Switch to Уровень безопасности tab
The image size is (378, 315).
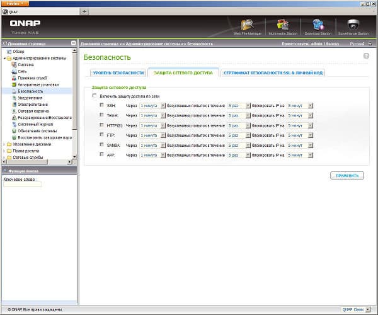118,72
